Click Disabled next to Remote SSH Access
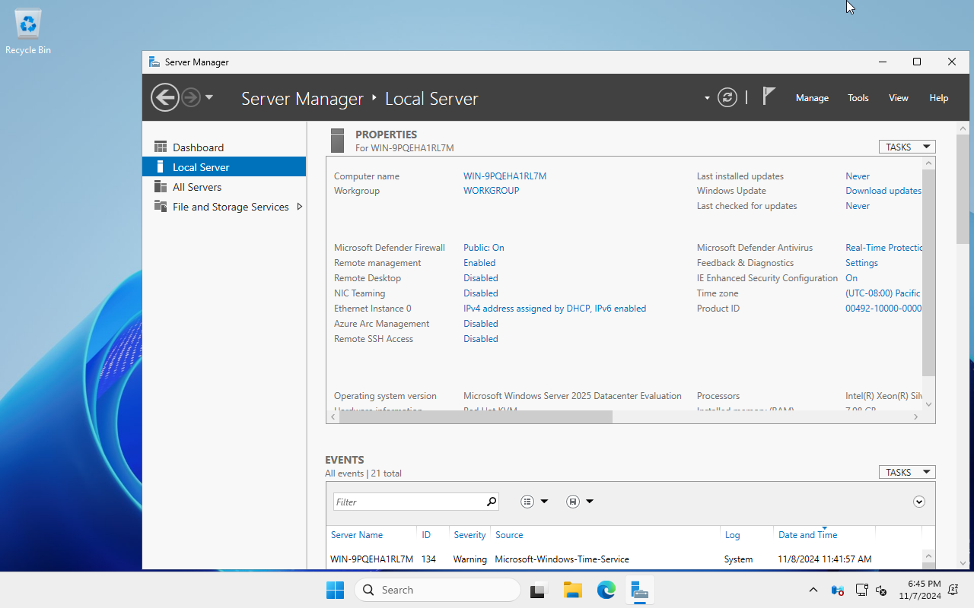Image resolution: width=974 pixels, height=608 pixels. pyautogui.click(x=481, y=339)
